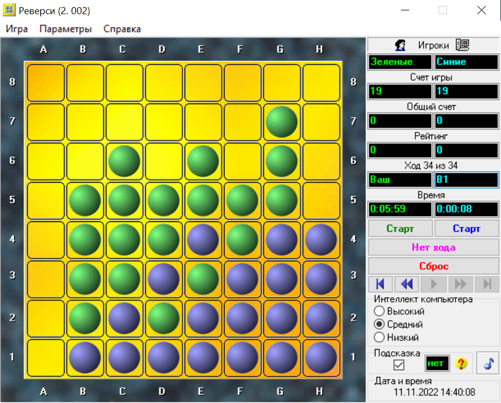501x403 pixels.
Task: Click the green piece on G7
Action: click(x=281, y=122)
